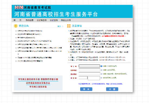Image resolution: width=149 pixels, height=103 pixels.
Task: Open the 系统信息 menu item
Action: (30, 20)
